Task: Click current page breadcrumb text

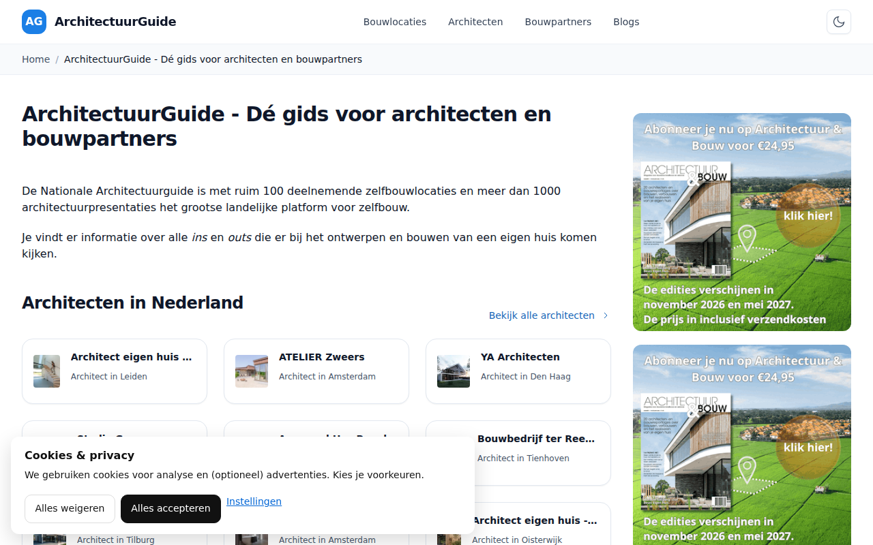Action: tap(213, 59)
